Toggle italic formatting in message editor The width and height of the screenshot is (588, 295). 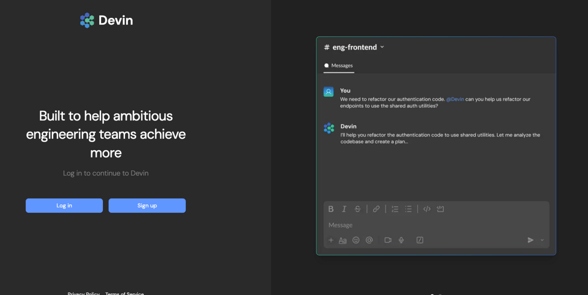tap(344, 209)
